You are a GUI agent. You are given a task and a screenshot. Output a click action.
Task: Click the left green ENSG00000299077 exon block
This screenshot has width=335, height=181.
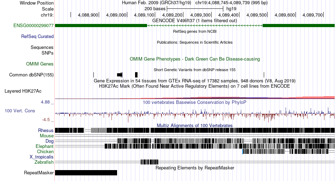[x=101, y=26]
